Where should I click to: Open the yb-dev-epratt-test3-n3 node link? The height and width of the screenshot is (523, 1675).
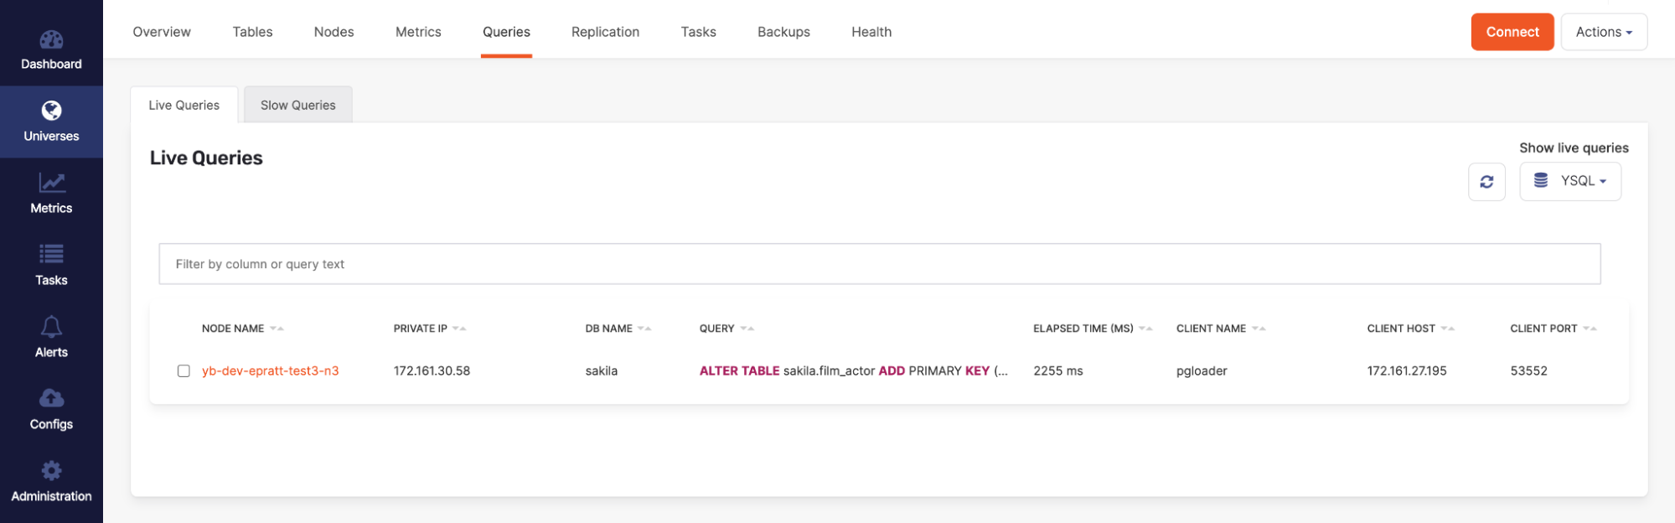click(x=270, y=371)
